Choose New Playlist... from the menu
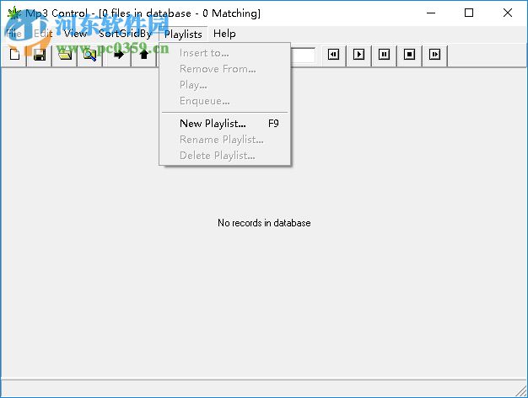The width and height of the screenshot is (528, 398). click(224, 124)
